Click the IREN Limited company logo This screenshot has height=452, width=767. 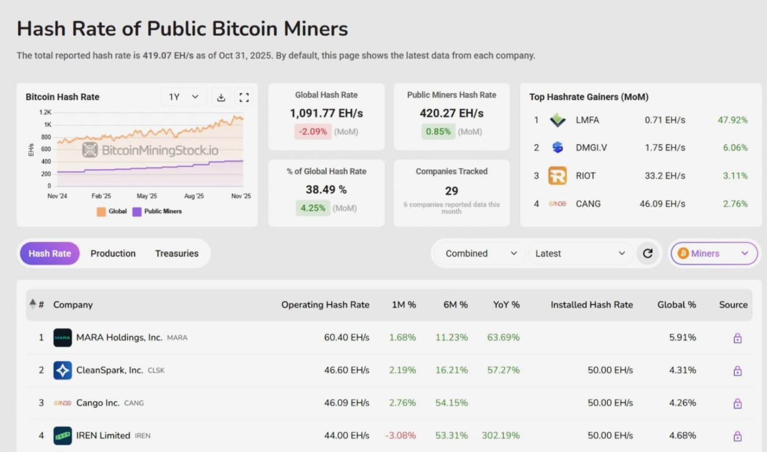63,436
